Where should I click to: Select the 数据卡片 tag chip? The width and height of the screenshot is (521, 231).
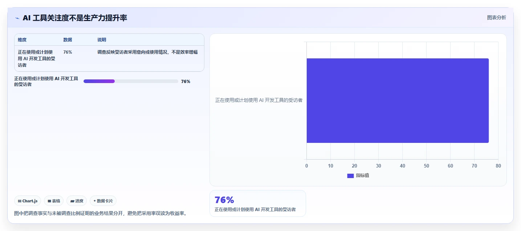(103, 201)
